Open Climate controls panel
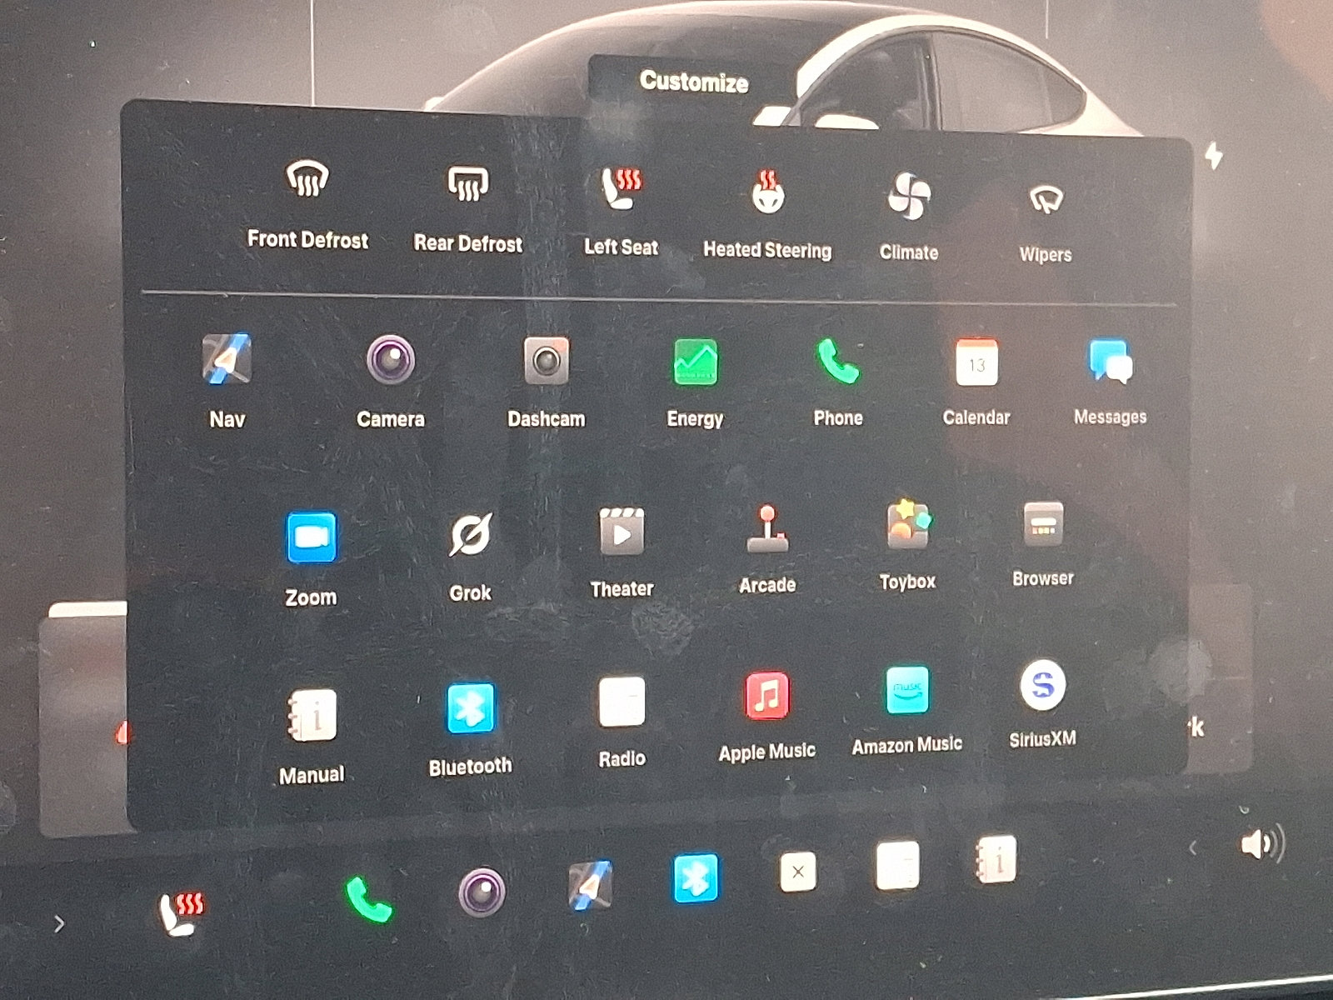 tap(908, 197)
